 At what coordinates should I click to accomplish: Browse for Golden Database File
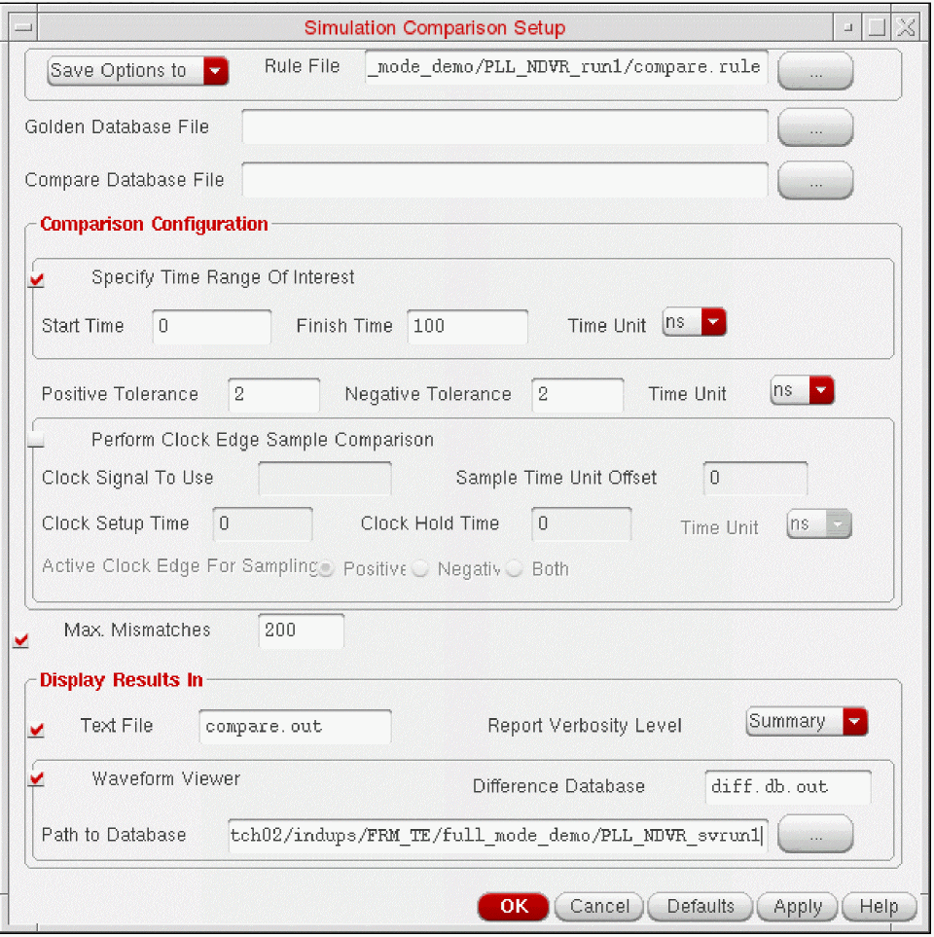pos(814,127)
